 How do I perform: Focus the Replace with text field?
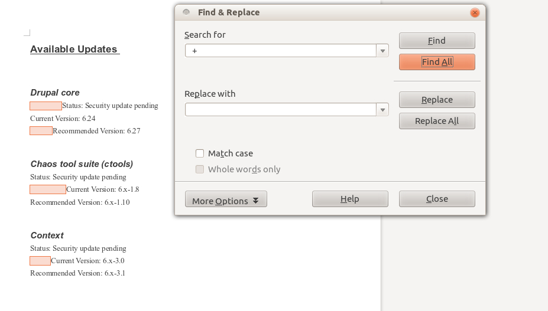pyautogui.click(x=281, y=110)
